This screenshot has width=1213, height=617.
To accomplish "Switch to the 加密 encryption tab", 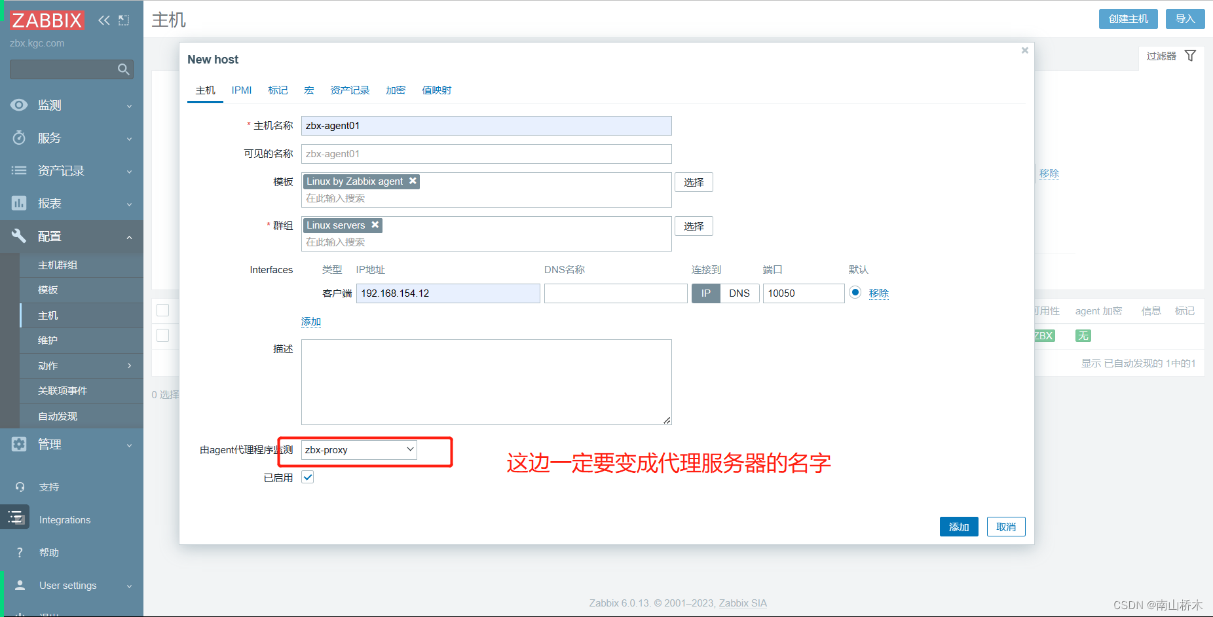I will (x=396, y=90).
